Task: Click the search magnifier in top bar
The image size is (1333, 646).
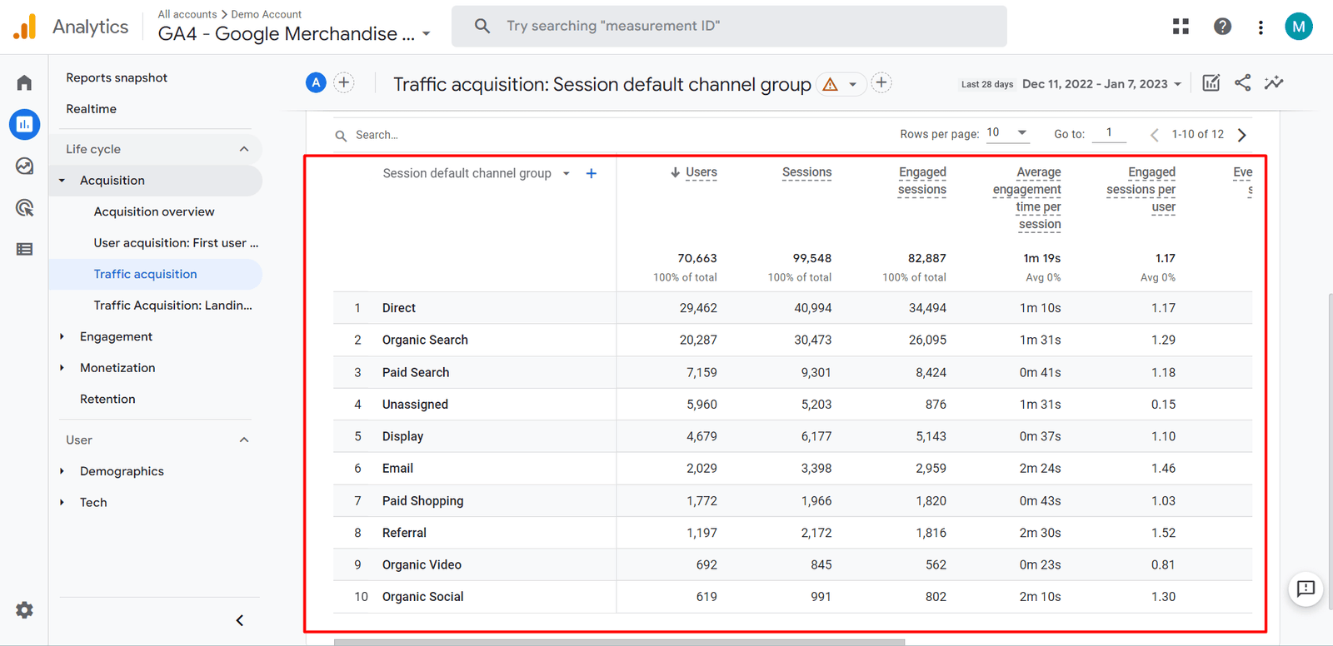Action: (482, 26)
